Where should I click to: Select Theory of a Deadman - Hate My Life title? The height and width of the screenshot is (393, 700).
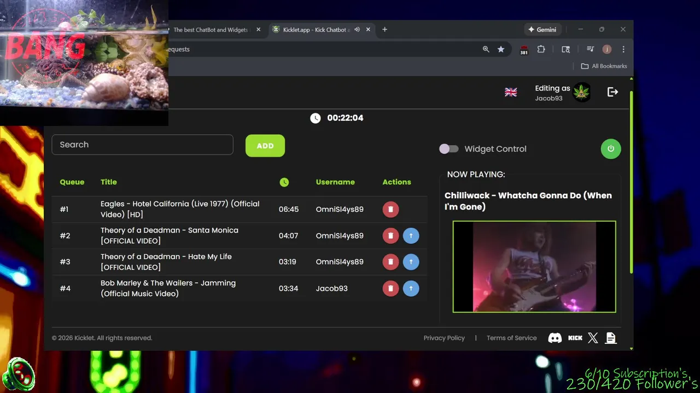[x=166, y=262]
